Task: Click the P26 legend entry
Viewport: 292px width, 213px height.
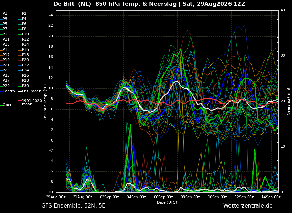Action: tap(23, 75)
